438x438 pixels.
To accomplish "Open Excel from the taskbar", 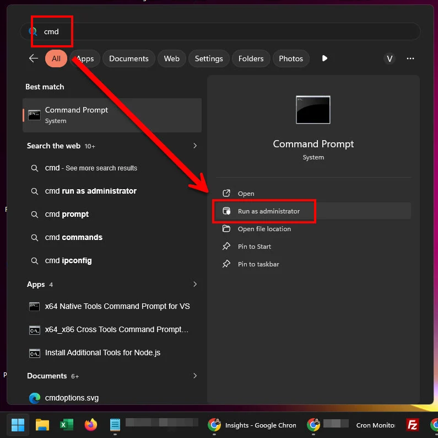I will (x=67, y=425).
